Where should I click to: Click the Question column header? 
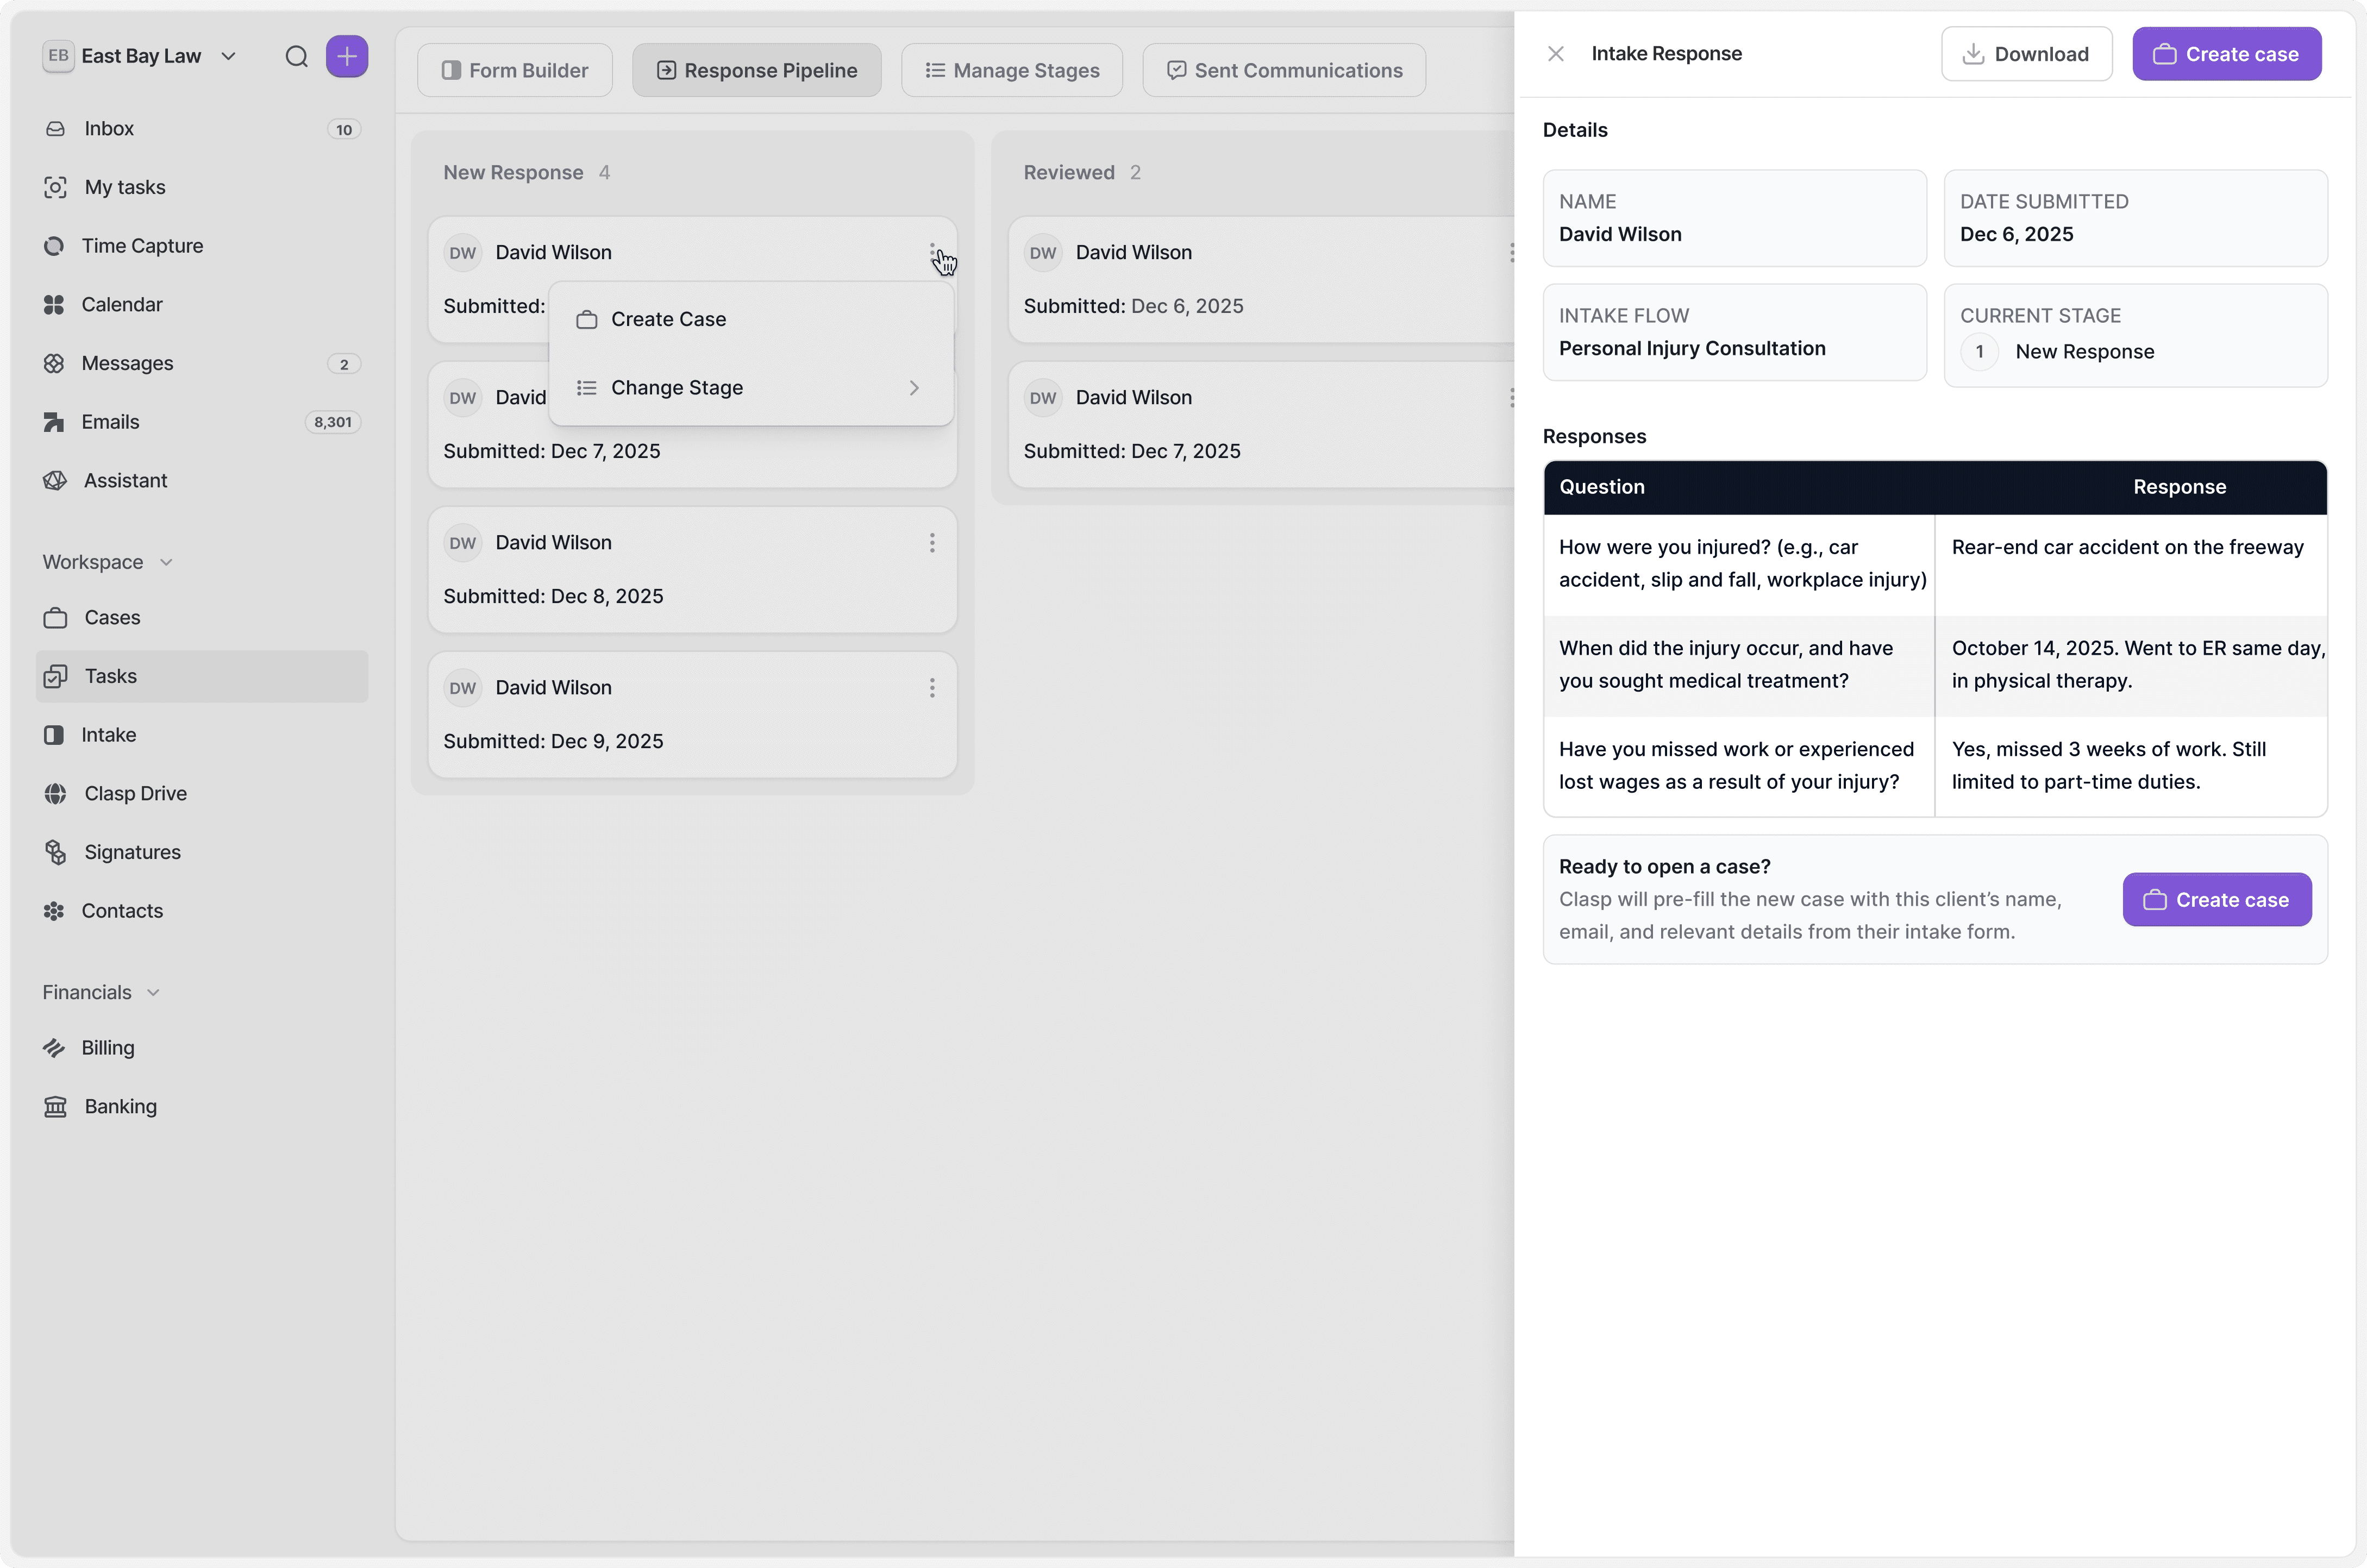1602,487
